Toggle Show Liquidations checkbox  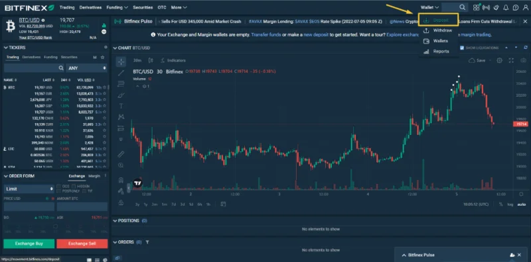pos(462,48)
